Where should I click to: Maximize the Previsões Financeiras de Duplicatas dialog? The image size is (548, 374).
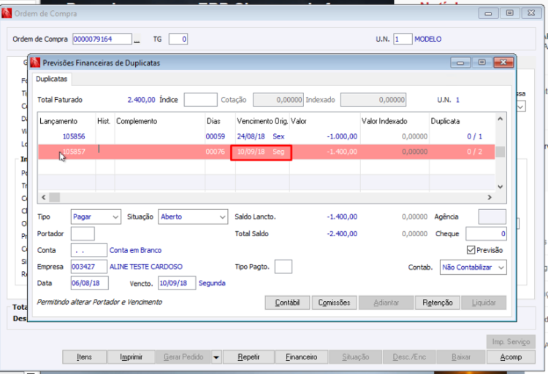pos(482,63)
